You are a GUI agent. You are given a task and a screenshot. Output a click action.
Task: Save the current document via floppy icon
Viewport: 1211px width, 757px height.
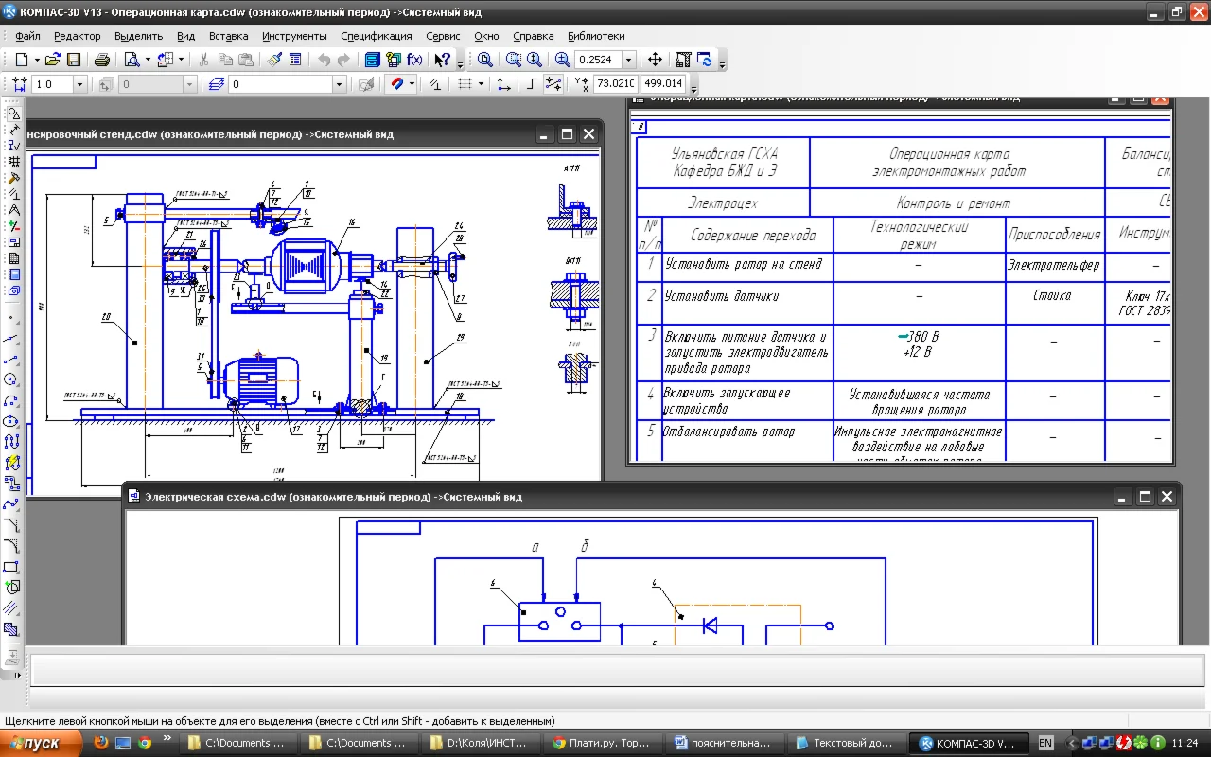point(73,60)
